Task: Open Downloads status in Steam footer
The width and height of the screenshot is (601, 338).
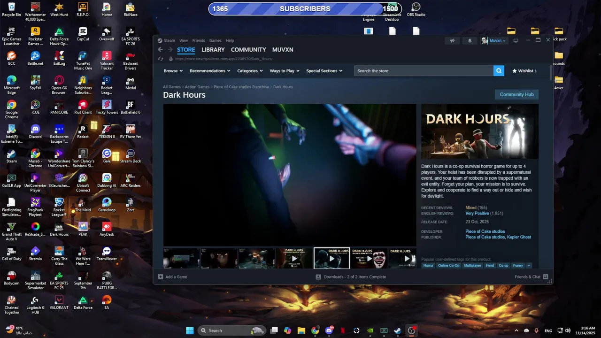Action: pos(351,277)
